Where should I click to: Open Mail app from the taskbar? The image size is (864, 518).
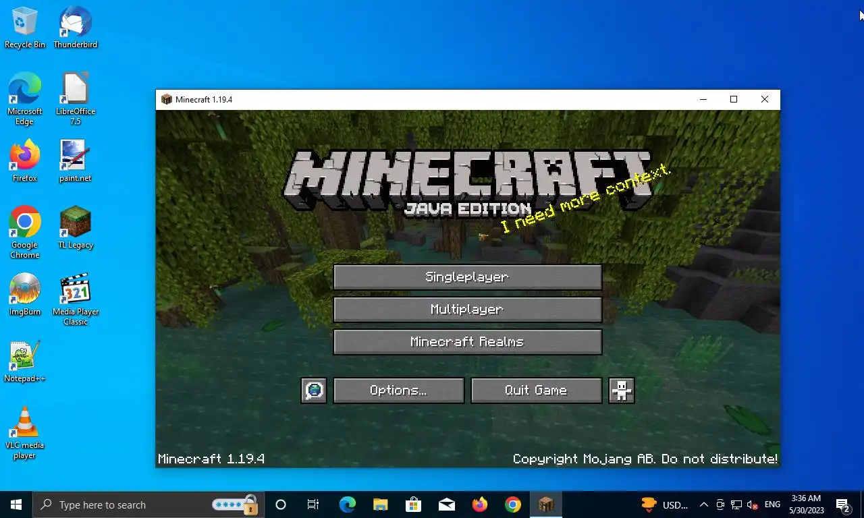[x=446, y=505]
